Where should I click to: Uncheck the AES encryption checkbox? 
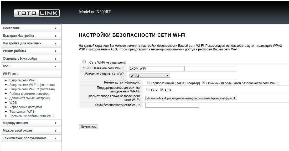(x=162, y=90)
